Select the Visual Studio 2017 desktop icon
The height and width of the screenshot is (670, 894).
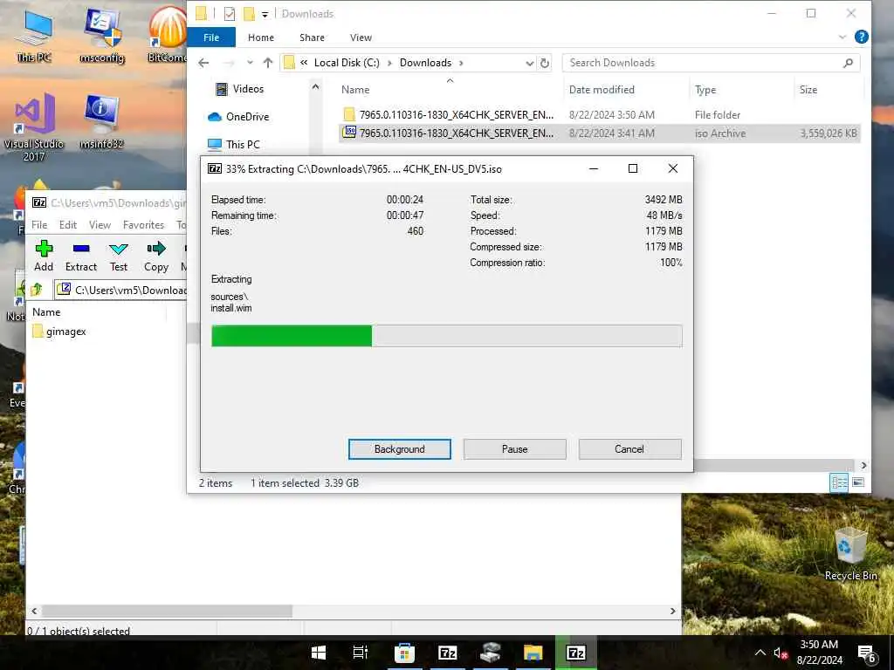tap(34, 128)
